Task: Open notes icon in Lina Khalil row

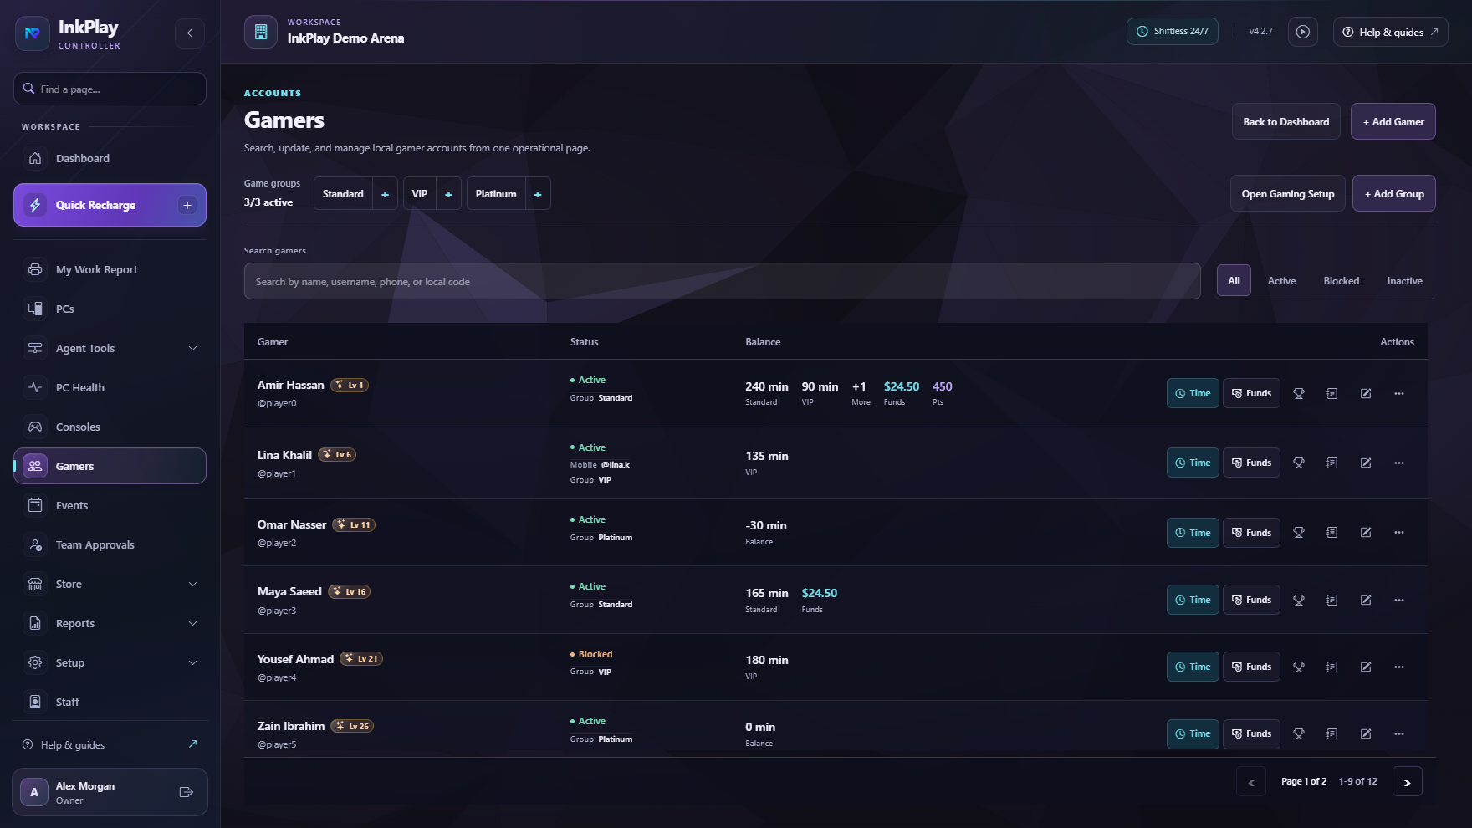Action: pos(1332,463)
